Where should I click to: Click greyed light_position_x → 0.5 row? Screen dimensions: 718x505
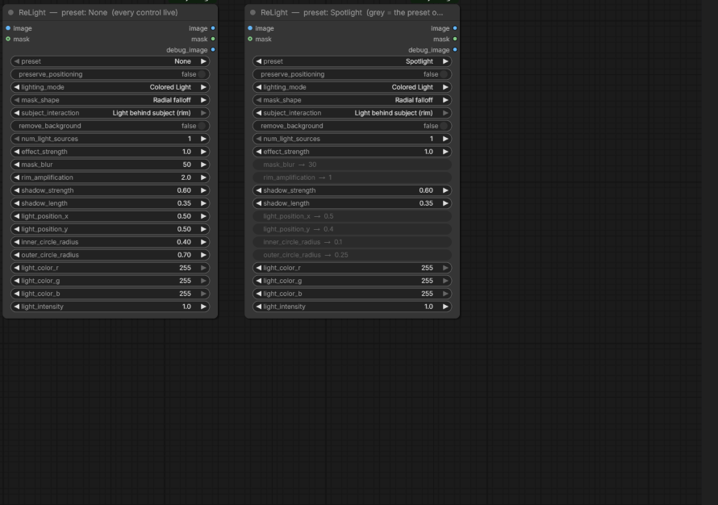[x=352, y=216]
